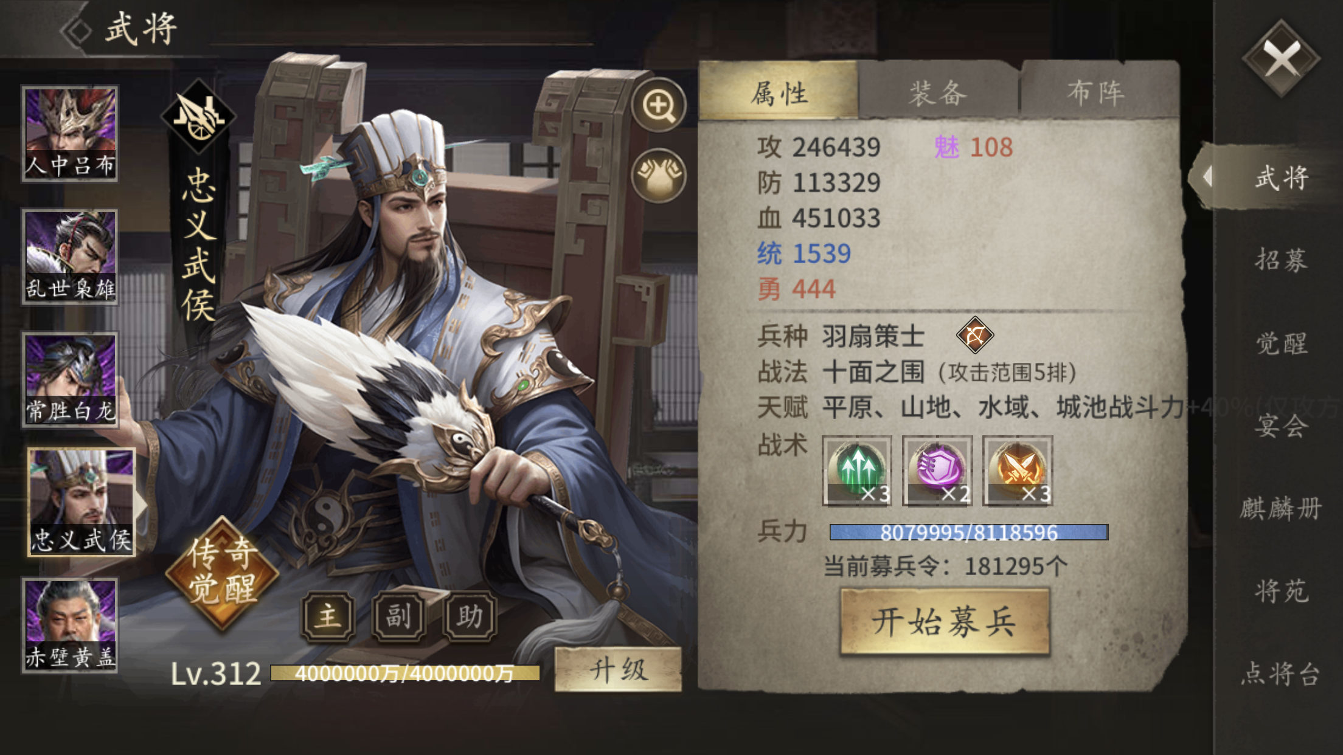Expand the arrow beside 忠义武侯 thumbnail
1343x755 pixels.
click(141, 503)
